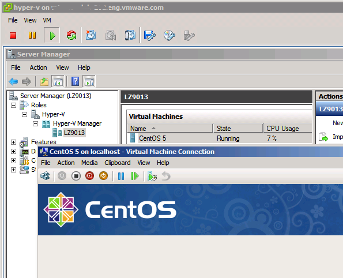
Task: Click the CD/DVD drive connect icon
Action: pyautogui.click(x=169, y=35)
